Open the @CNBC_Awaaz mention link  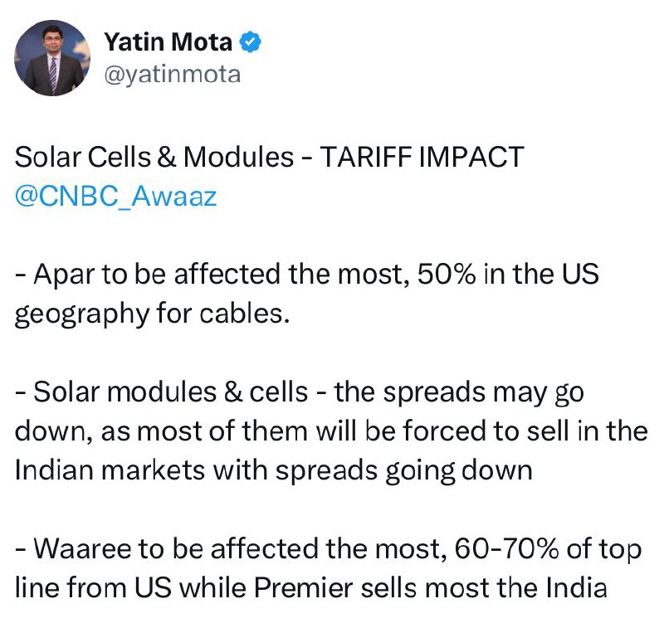click(x=115, y=197)
